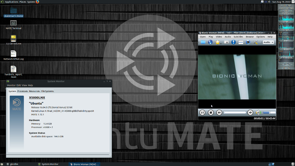Pause the Bionic Woman video
295x166 pixels.
(202, 113)
